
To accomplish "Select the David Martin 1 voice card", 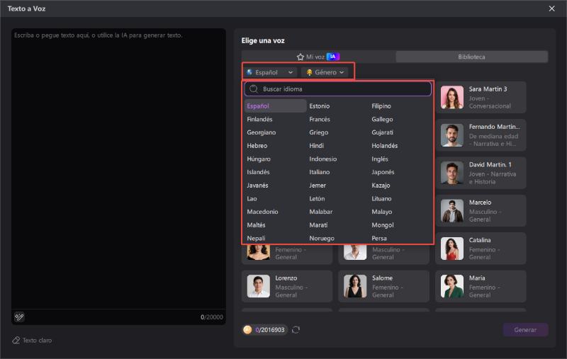I will (x=481, y=173).
